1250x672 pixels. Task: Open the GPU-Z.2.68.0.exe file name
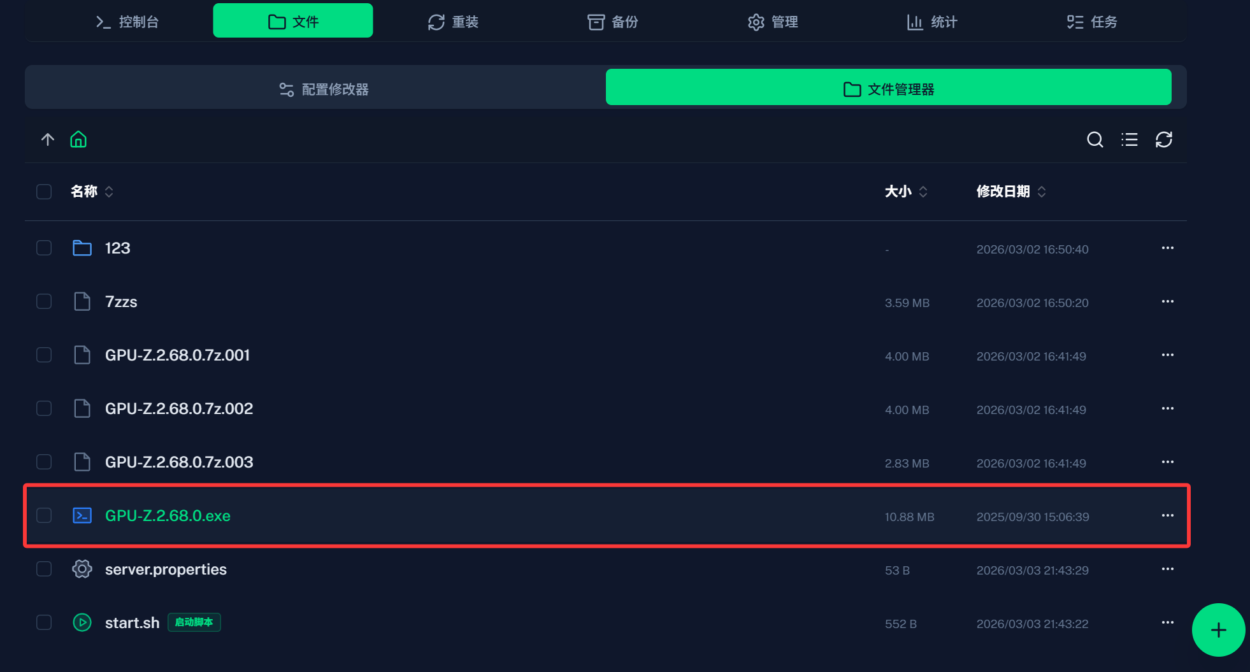click(168, 515)
